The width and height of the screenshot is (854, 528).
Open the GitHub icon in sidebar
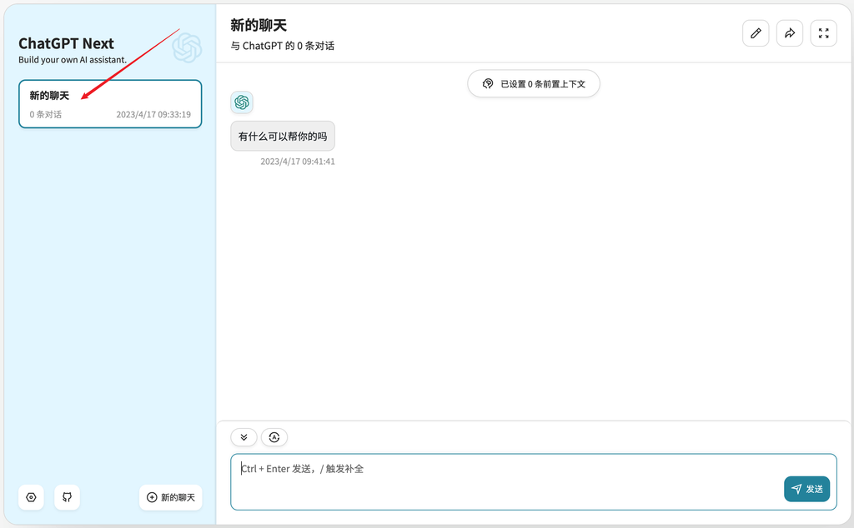coord(67,497)
